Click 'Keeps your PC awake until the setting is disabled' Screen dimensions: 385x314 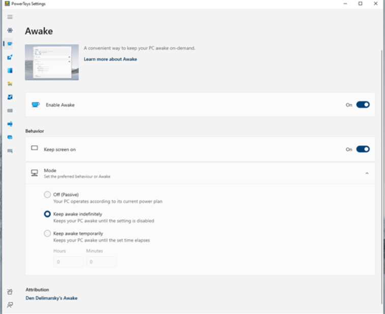click(x=103, y=221)
